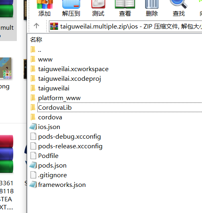
Task: Sort by the 名称 column header
Action: (x=36, y=40)
